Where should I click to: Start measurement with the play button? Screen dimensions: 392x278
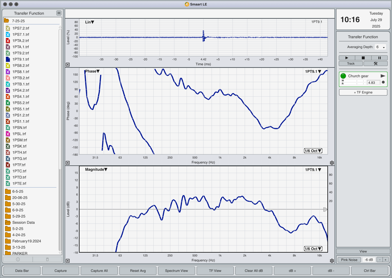click(347, 58)
